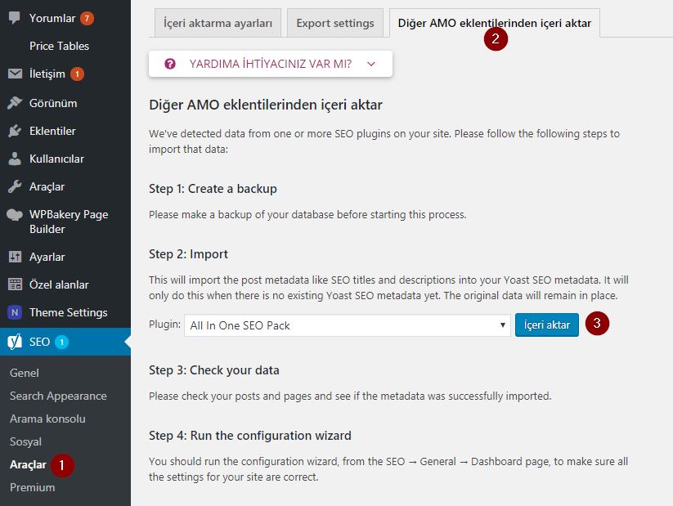Image resolution: width=673 pixels, height=506 pixels.
Task: Switch to Diğer AMO eklentilerinden içeri aktar tab
Action: pyautogui.click(x=495, y=23)
